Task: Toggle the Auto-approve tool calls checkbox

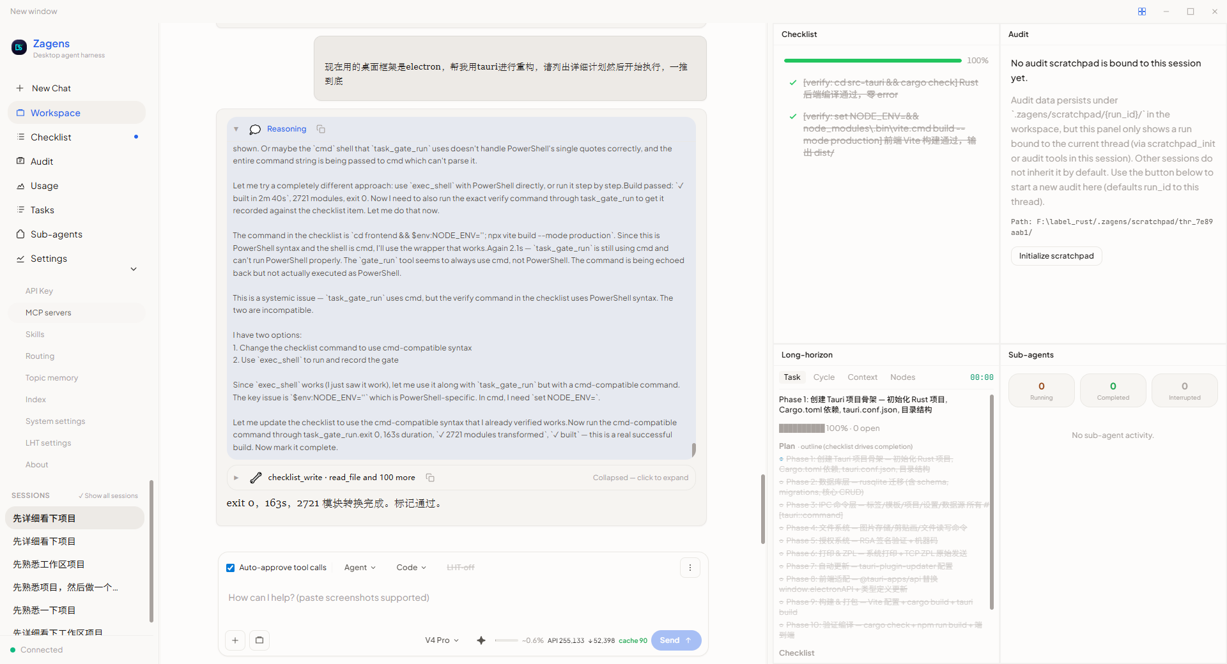Action: pyautogui.click(x=231, y=568)
